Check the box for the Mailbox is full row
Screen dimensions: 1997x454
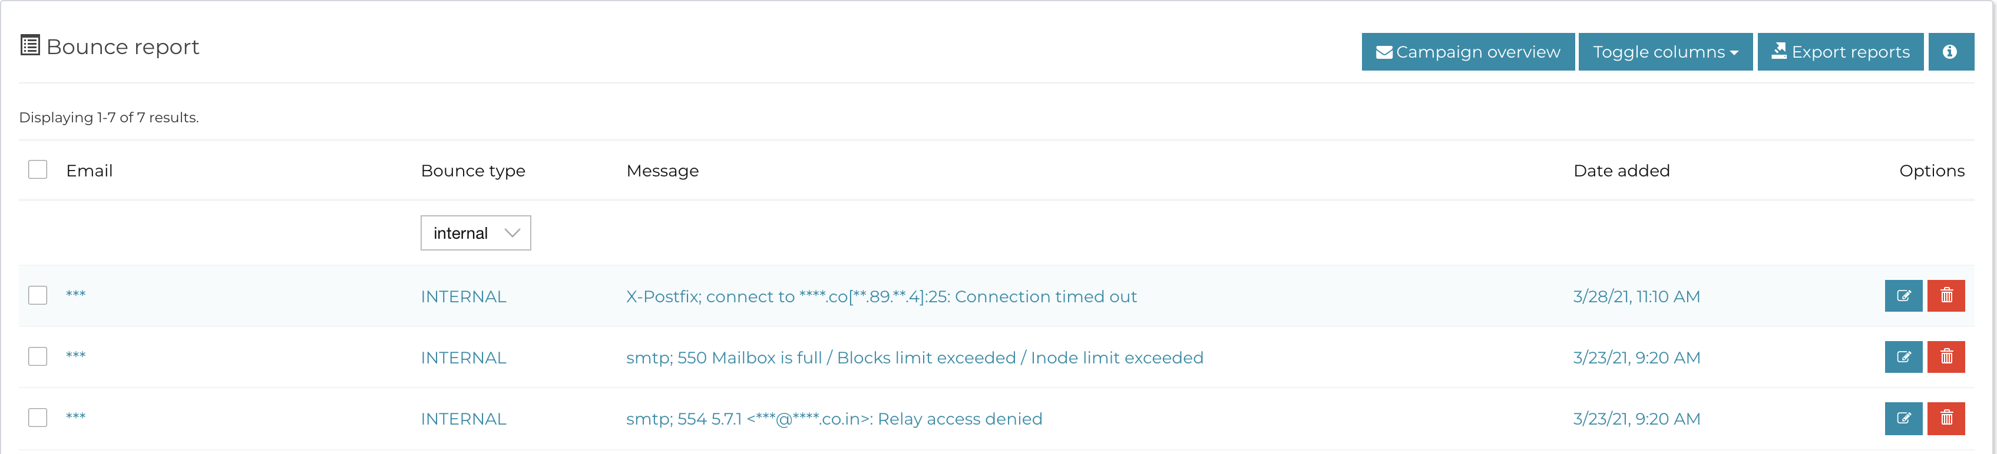(x=37, y=356)
